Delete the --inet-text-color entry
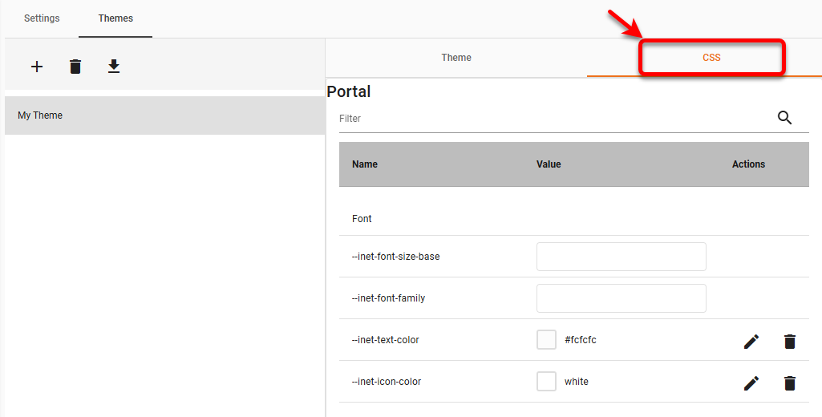 789,341
